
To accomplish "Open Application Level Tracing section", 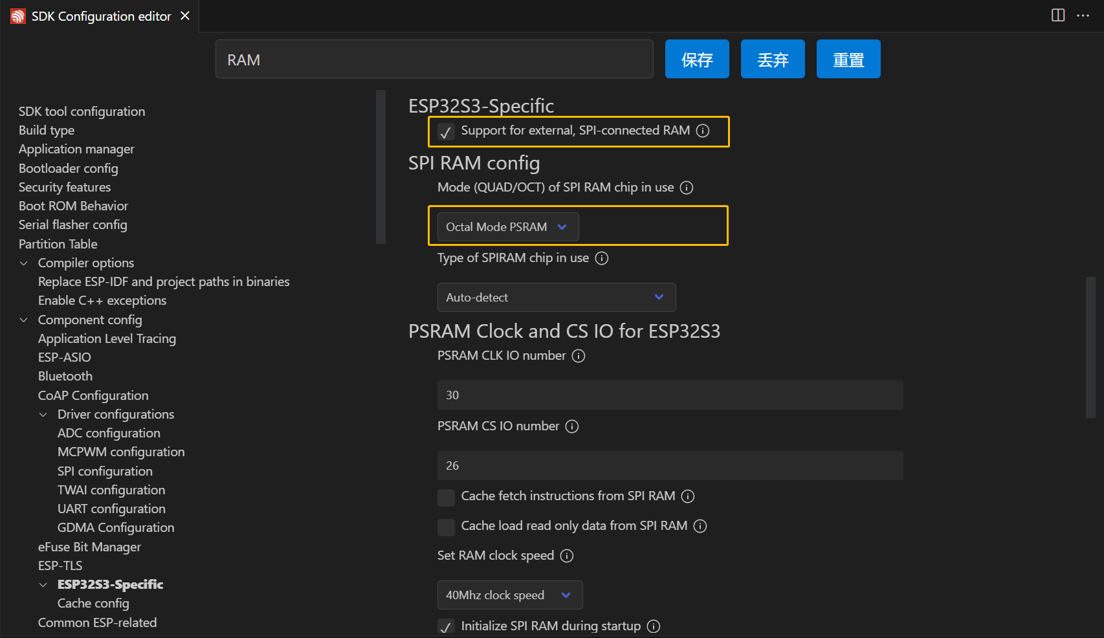I will 107,338.
